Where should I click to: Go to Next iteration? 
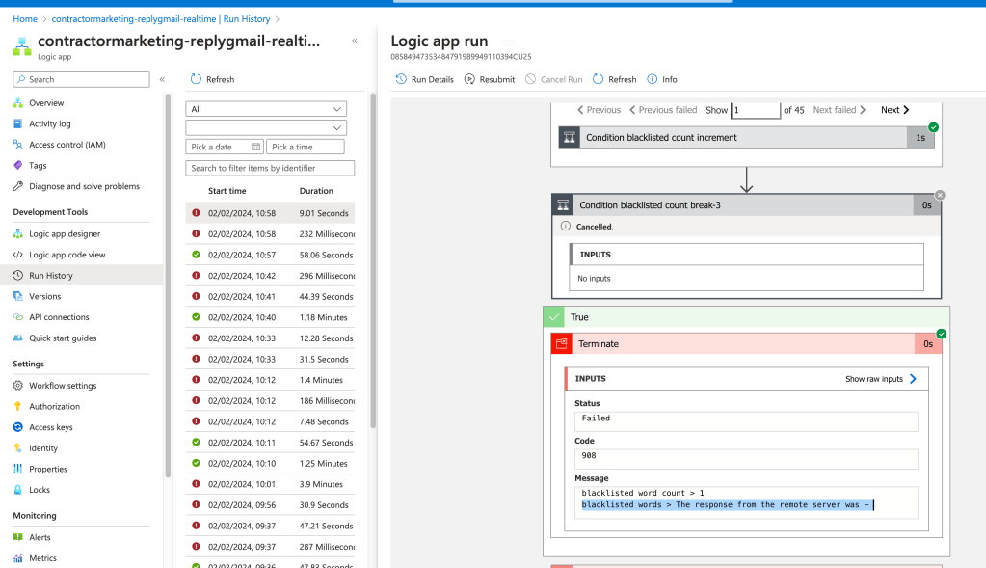coord(894,109)
